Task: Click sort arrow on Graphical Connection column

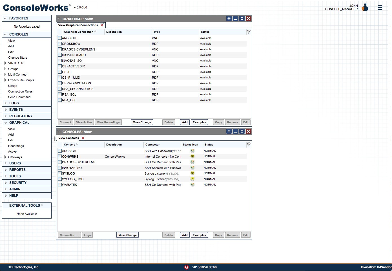Action: coord(95,31)
